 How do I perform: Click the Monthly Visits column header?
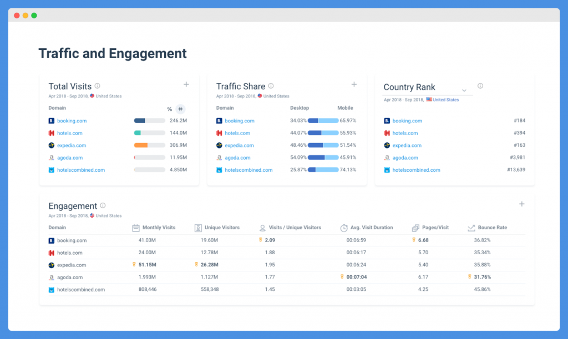tap(159, 228)
